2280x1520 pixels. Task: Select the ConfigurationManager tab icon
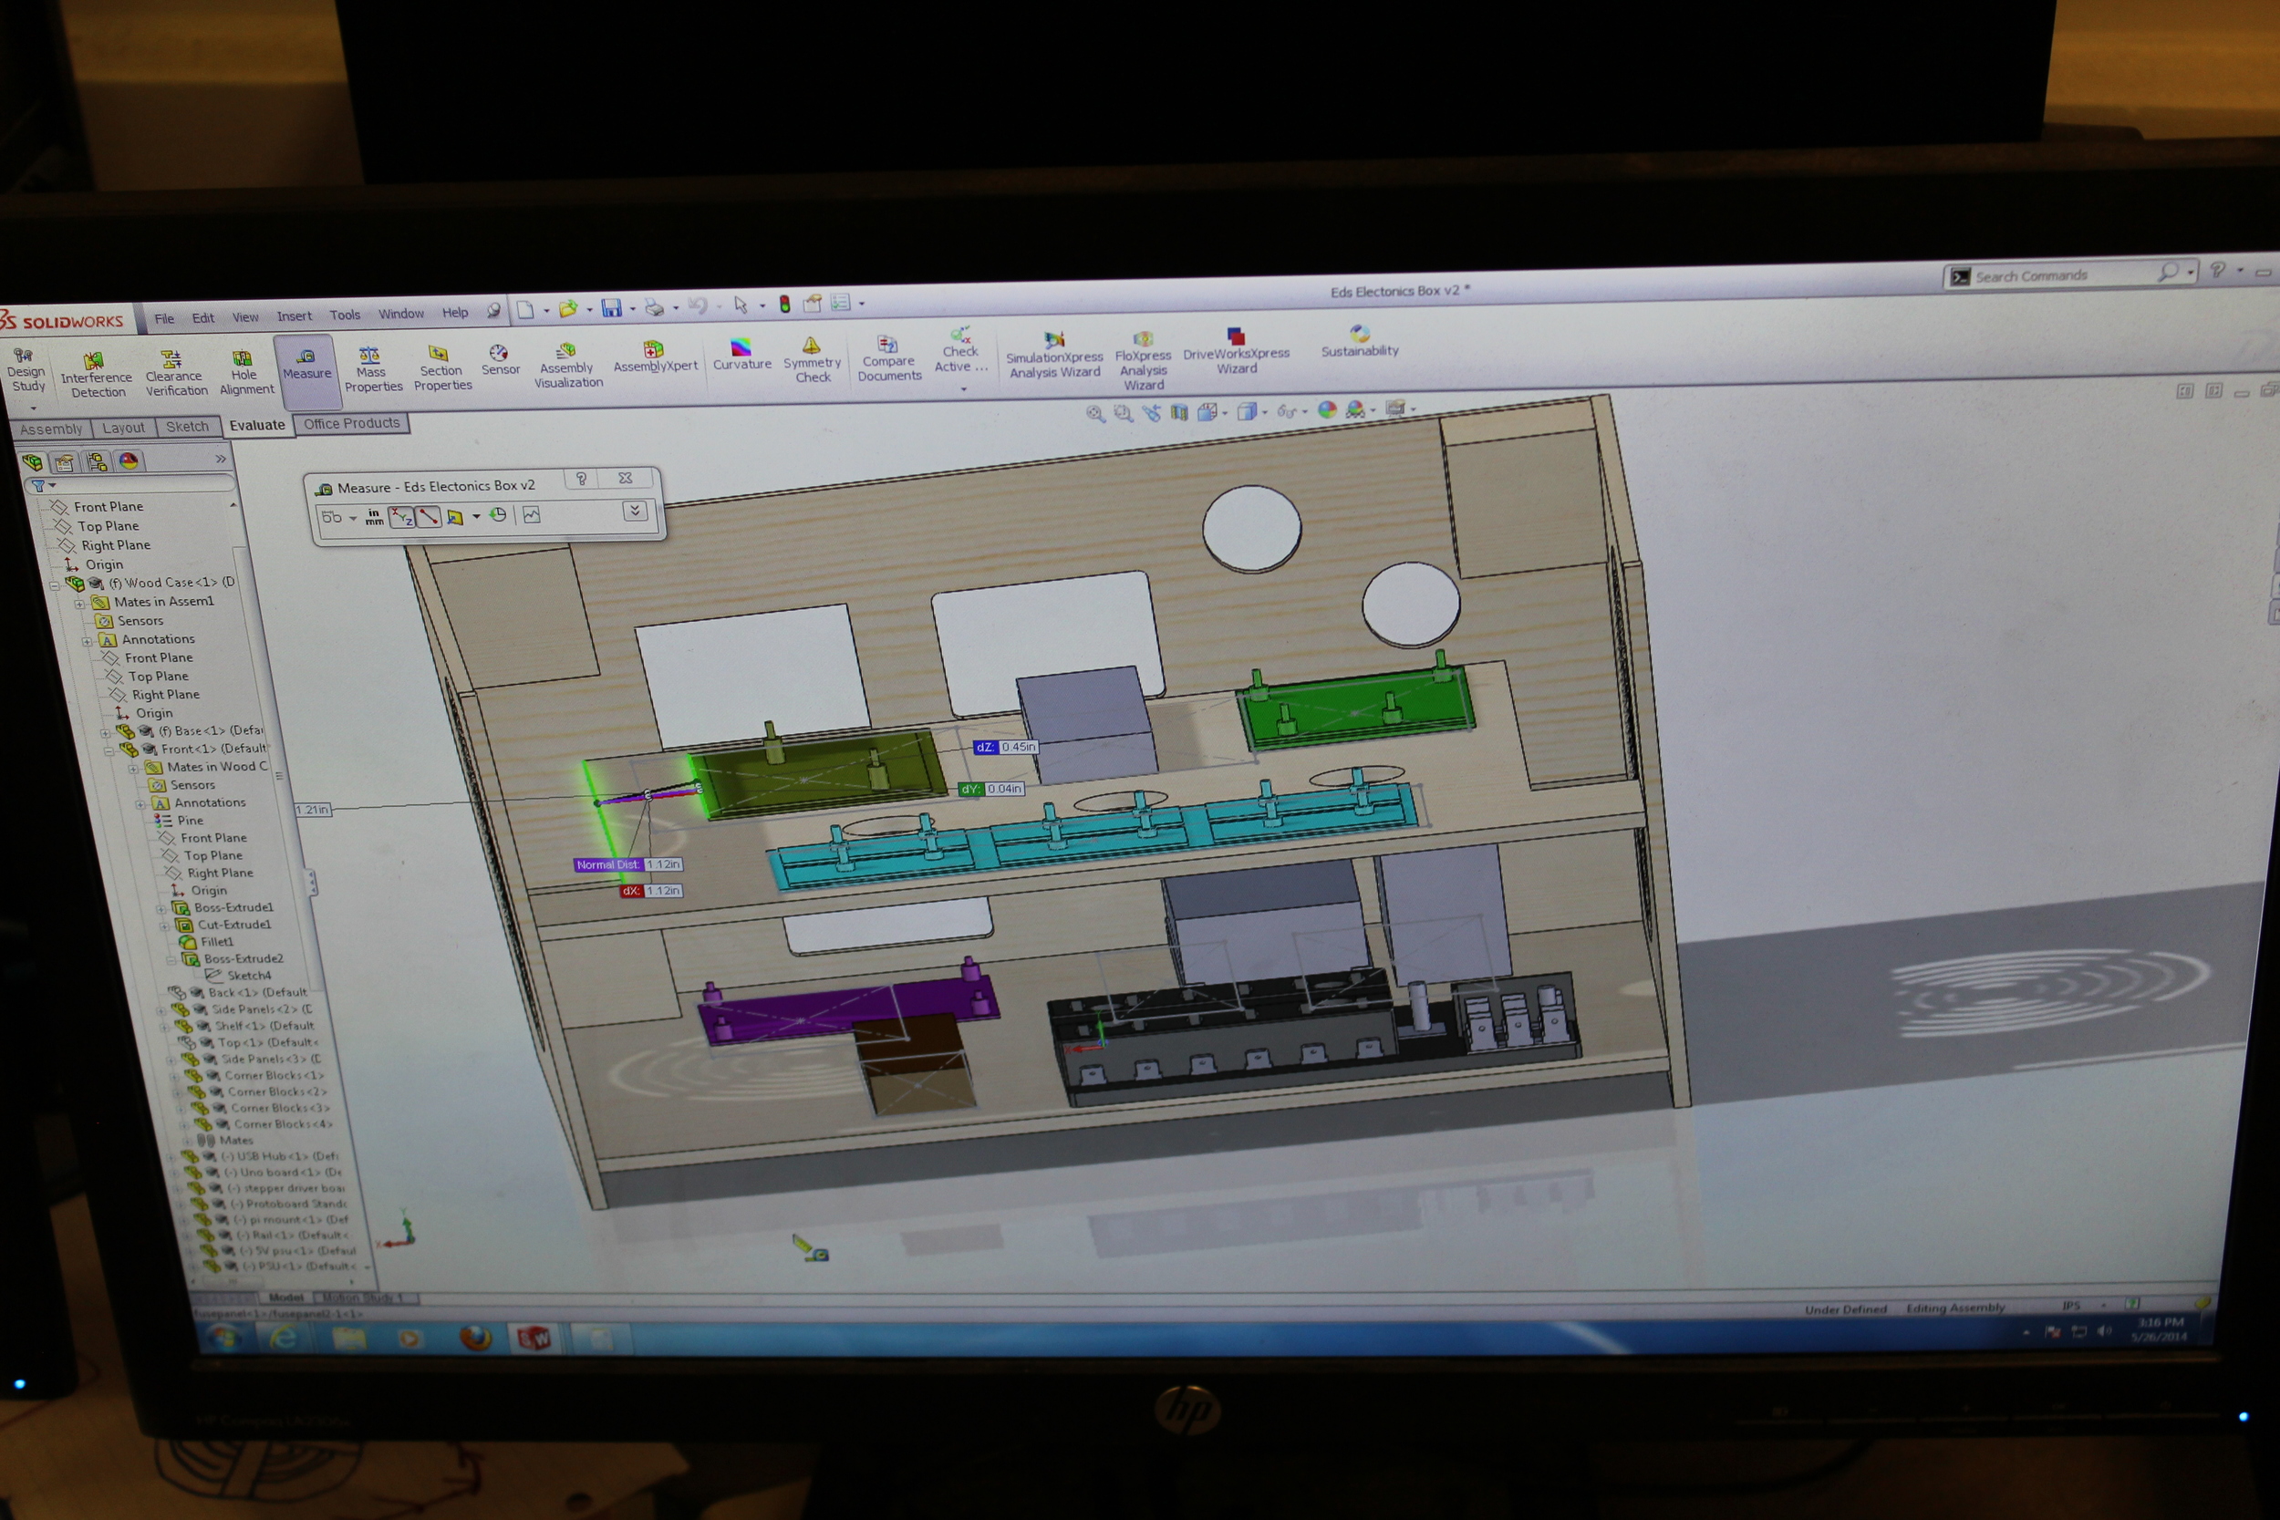[x=96, y=461]
